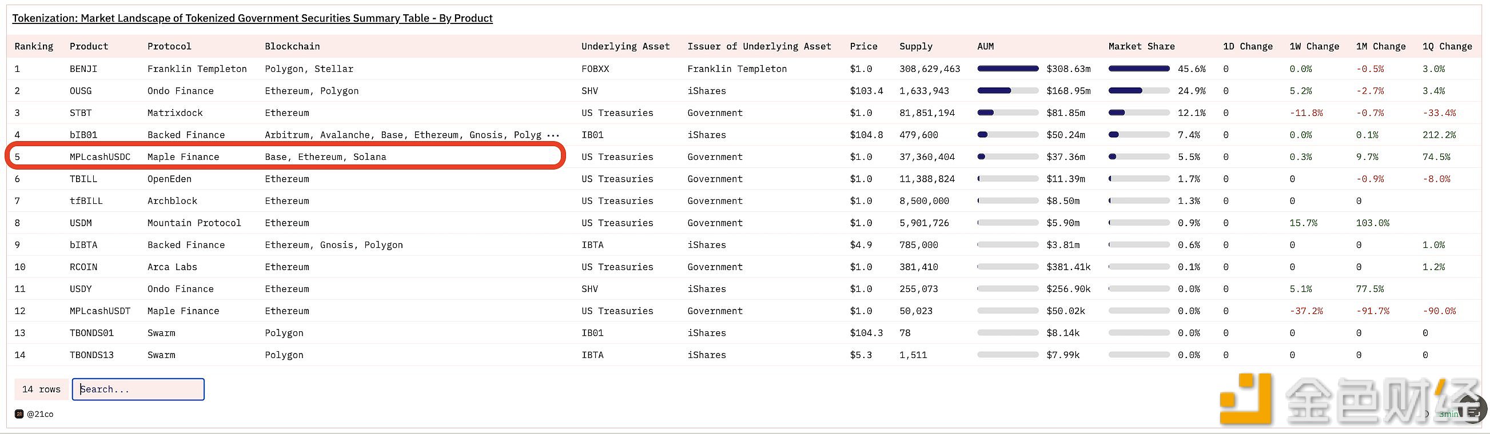
Task: Click the Jinse Finance orange logo
Action: click(x=1245, y=398)
